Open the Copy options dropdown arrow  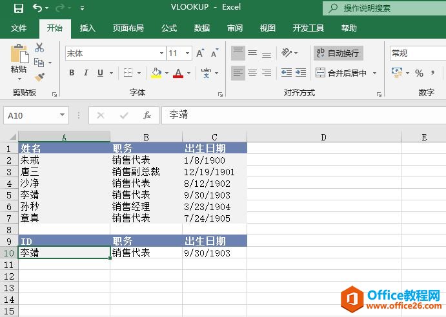50,62
